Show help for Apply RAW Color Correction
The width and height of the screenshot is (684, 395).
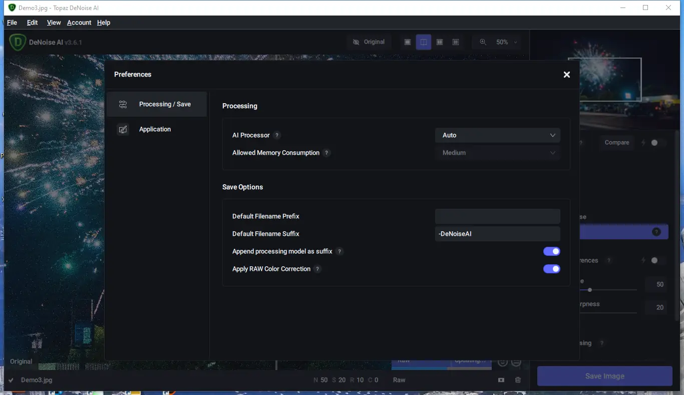click(317, 269)
